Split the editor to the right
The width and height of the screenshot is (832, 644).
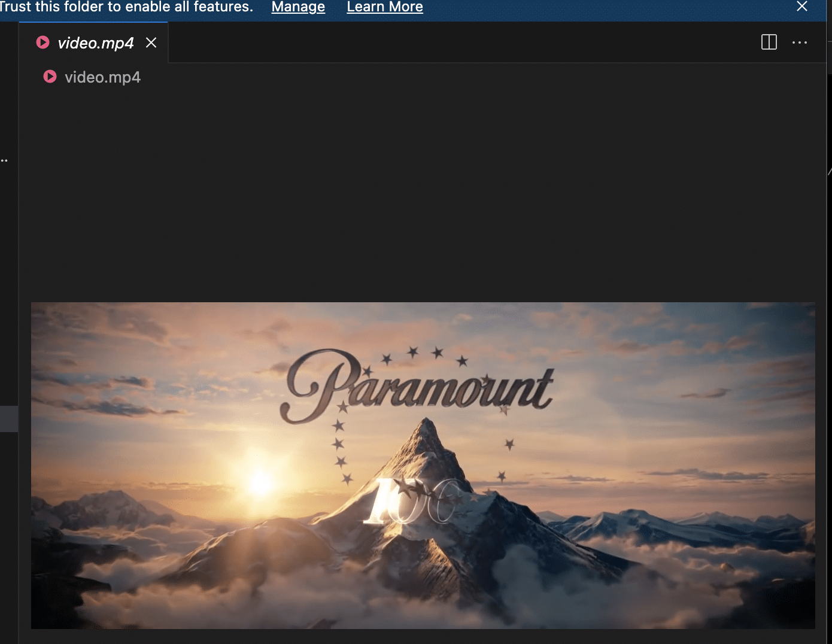(769, 42)
